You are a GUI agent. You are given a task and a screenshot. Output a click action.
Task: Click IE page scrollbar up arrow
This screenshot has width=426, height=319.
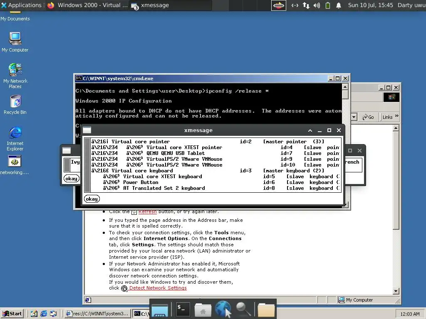396,128
